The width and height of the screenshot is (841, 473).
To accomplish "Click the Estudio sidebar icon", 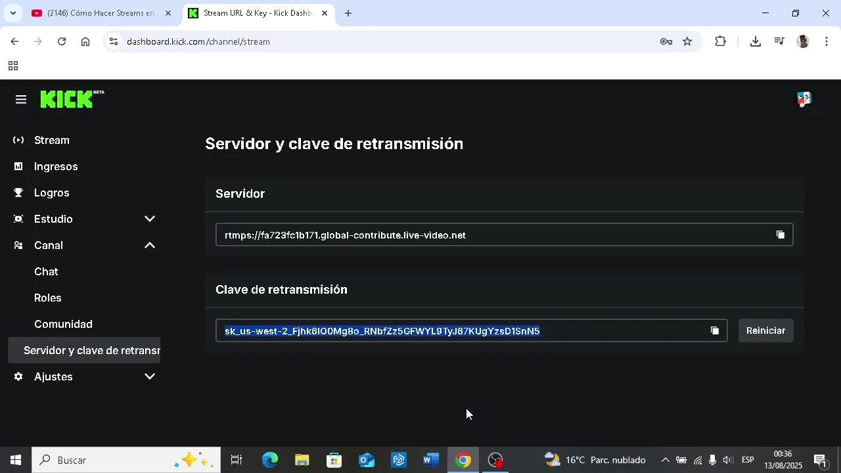I will click(18, 219).
